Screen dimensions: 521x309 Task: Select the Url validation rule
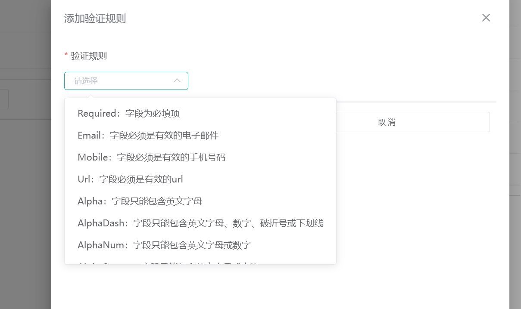click(130, 179)
